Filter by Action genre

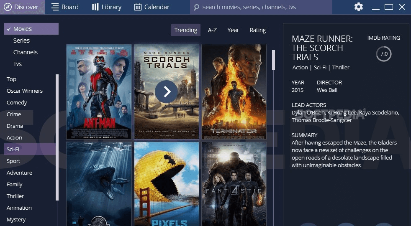coord(14,137)
